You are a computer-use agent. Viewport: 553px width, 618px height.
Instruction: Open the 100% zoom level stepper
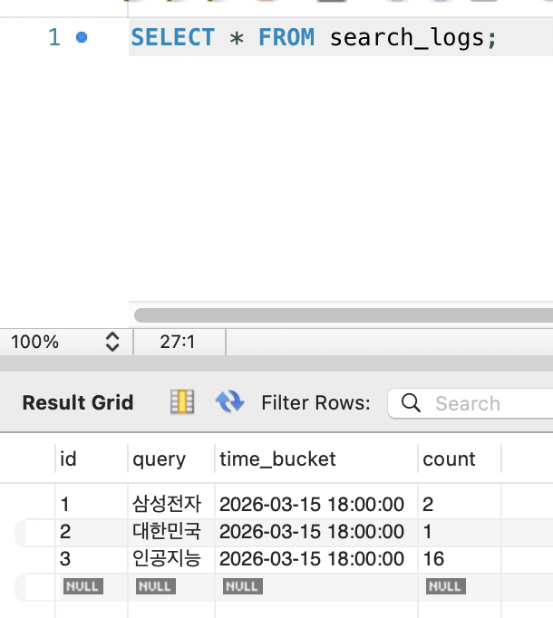pyautogui.click(x=112, y=342)
